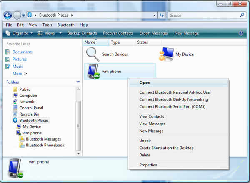Open Music favorite link
Viewport: 250px width, 183px height.
pyautogui.click(x=18, y=67)
